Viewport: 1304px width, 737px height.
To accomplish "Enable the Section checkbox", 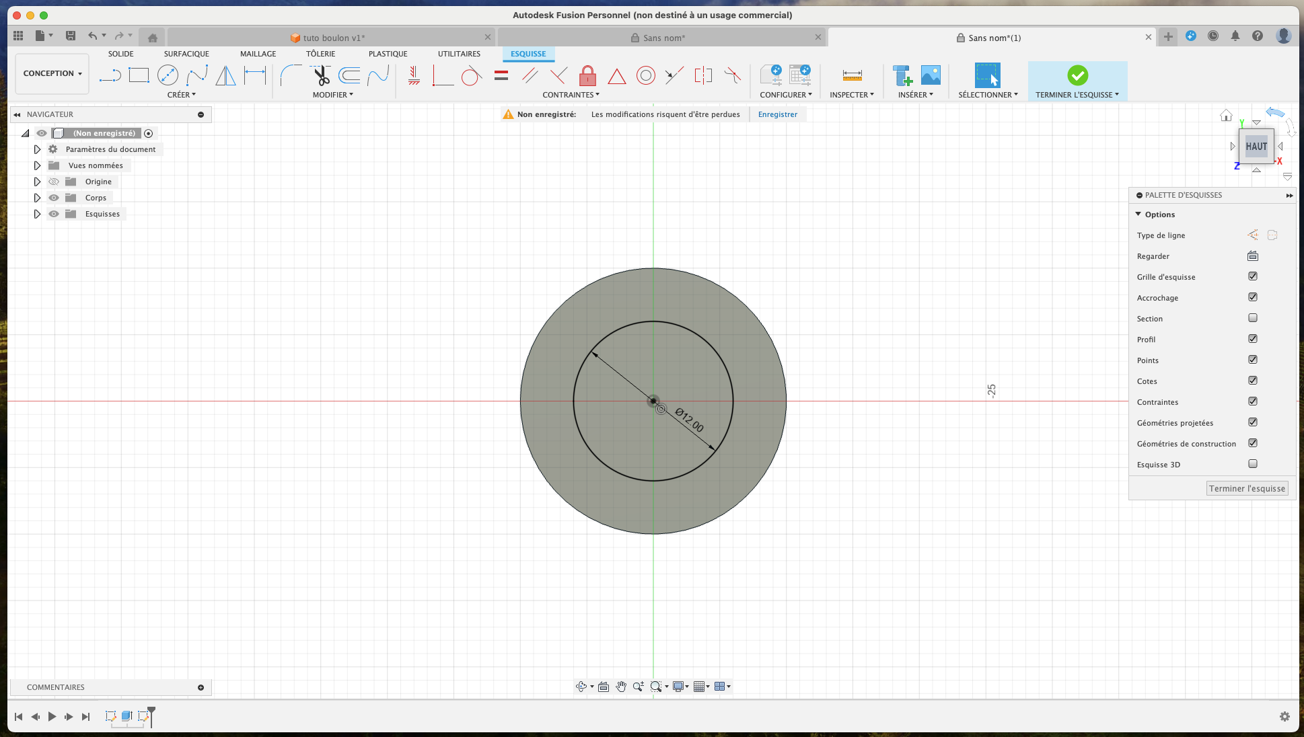I will tap(1253, 318).
